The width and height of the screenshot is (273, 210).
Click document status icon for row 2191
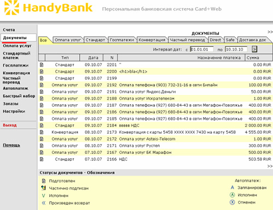[41, 92]
